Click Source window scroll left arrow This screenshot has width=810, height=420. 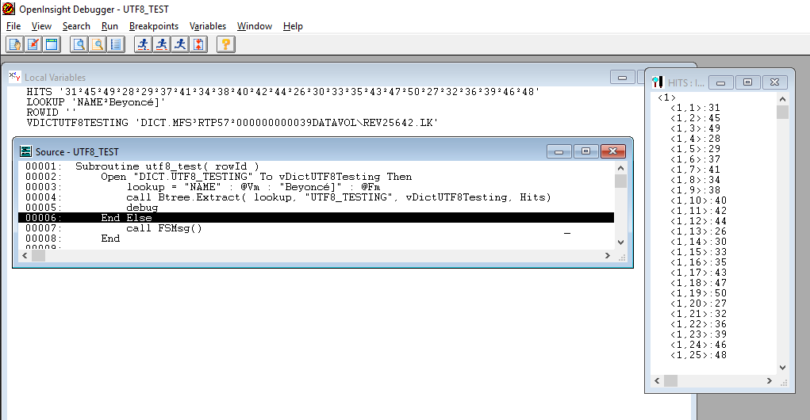click(x=25, y=255)
